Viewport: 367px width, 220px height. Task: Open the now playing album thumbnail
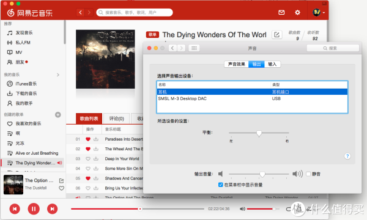tap(13, 185)
